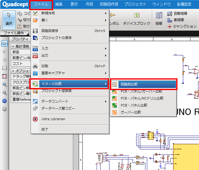The height and width of the screenshot is (170, 199).
Task: Choose 終了 to exit application
Action: (70, 129)
